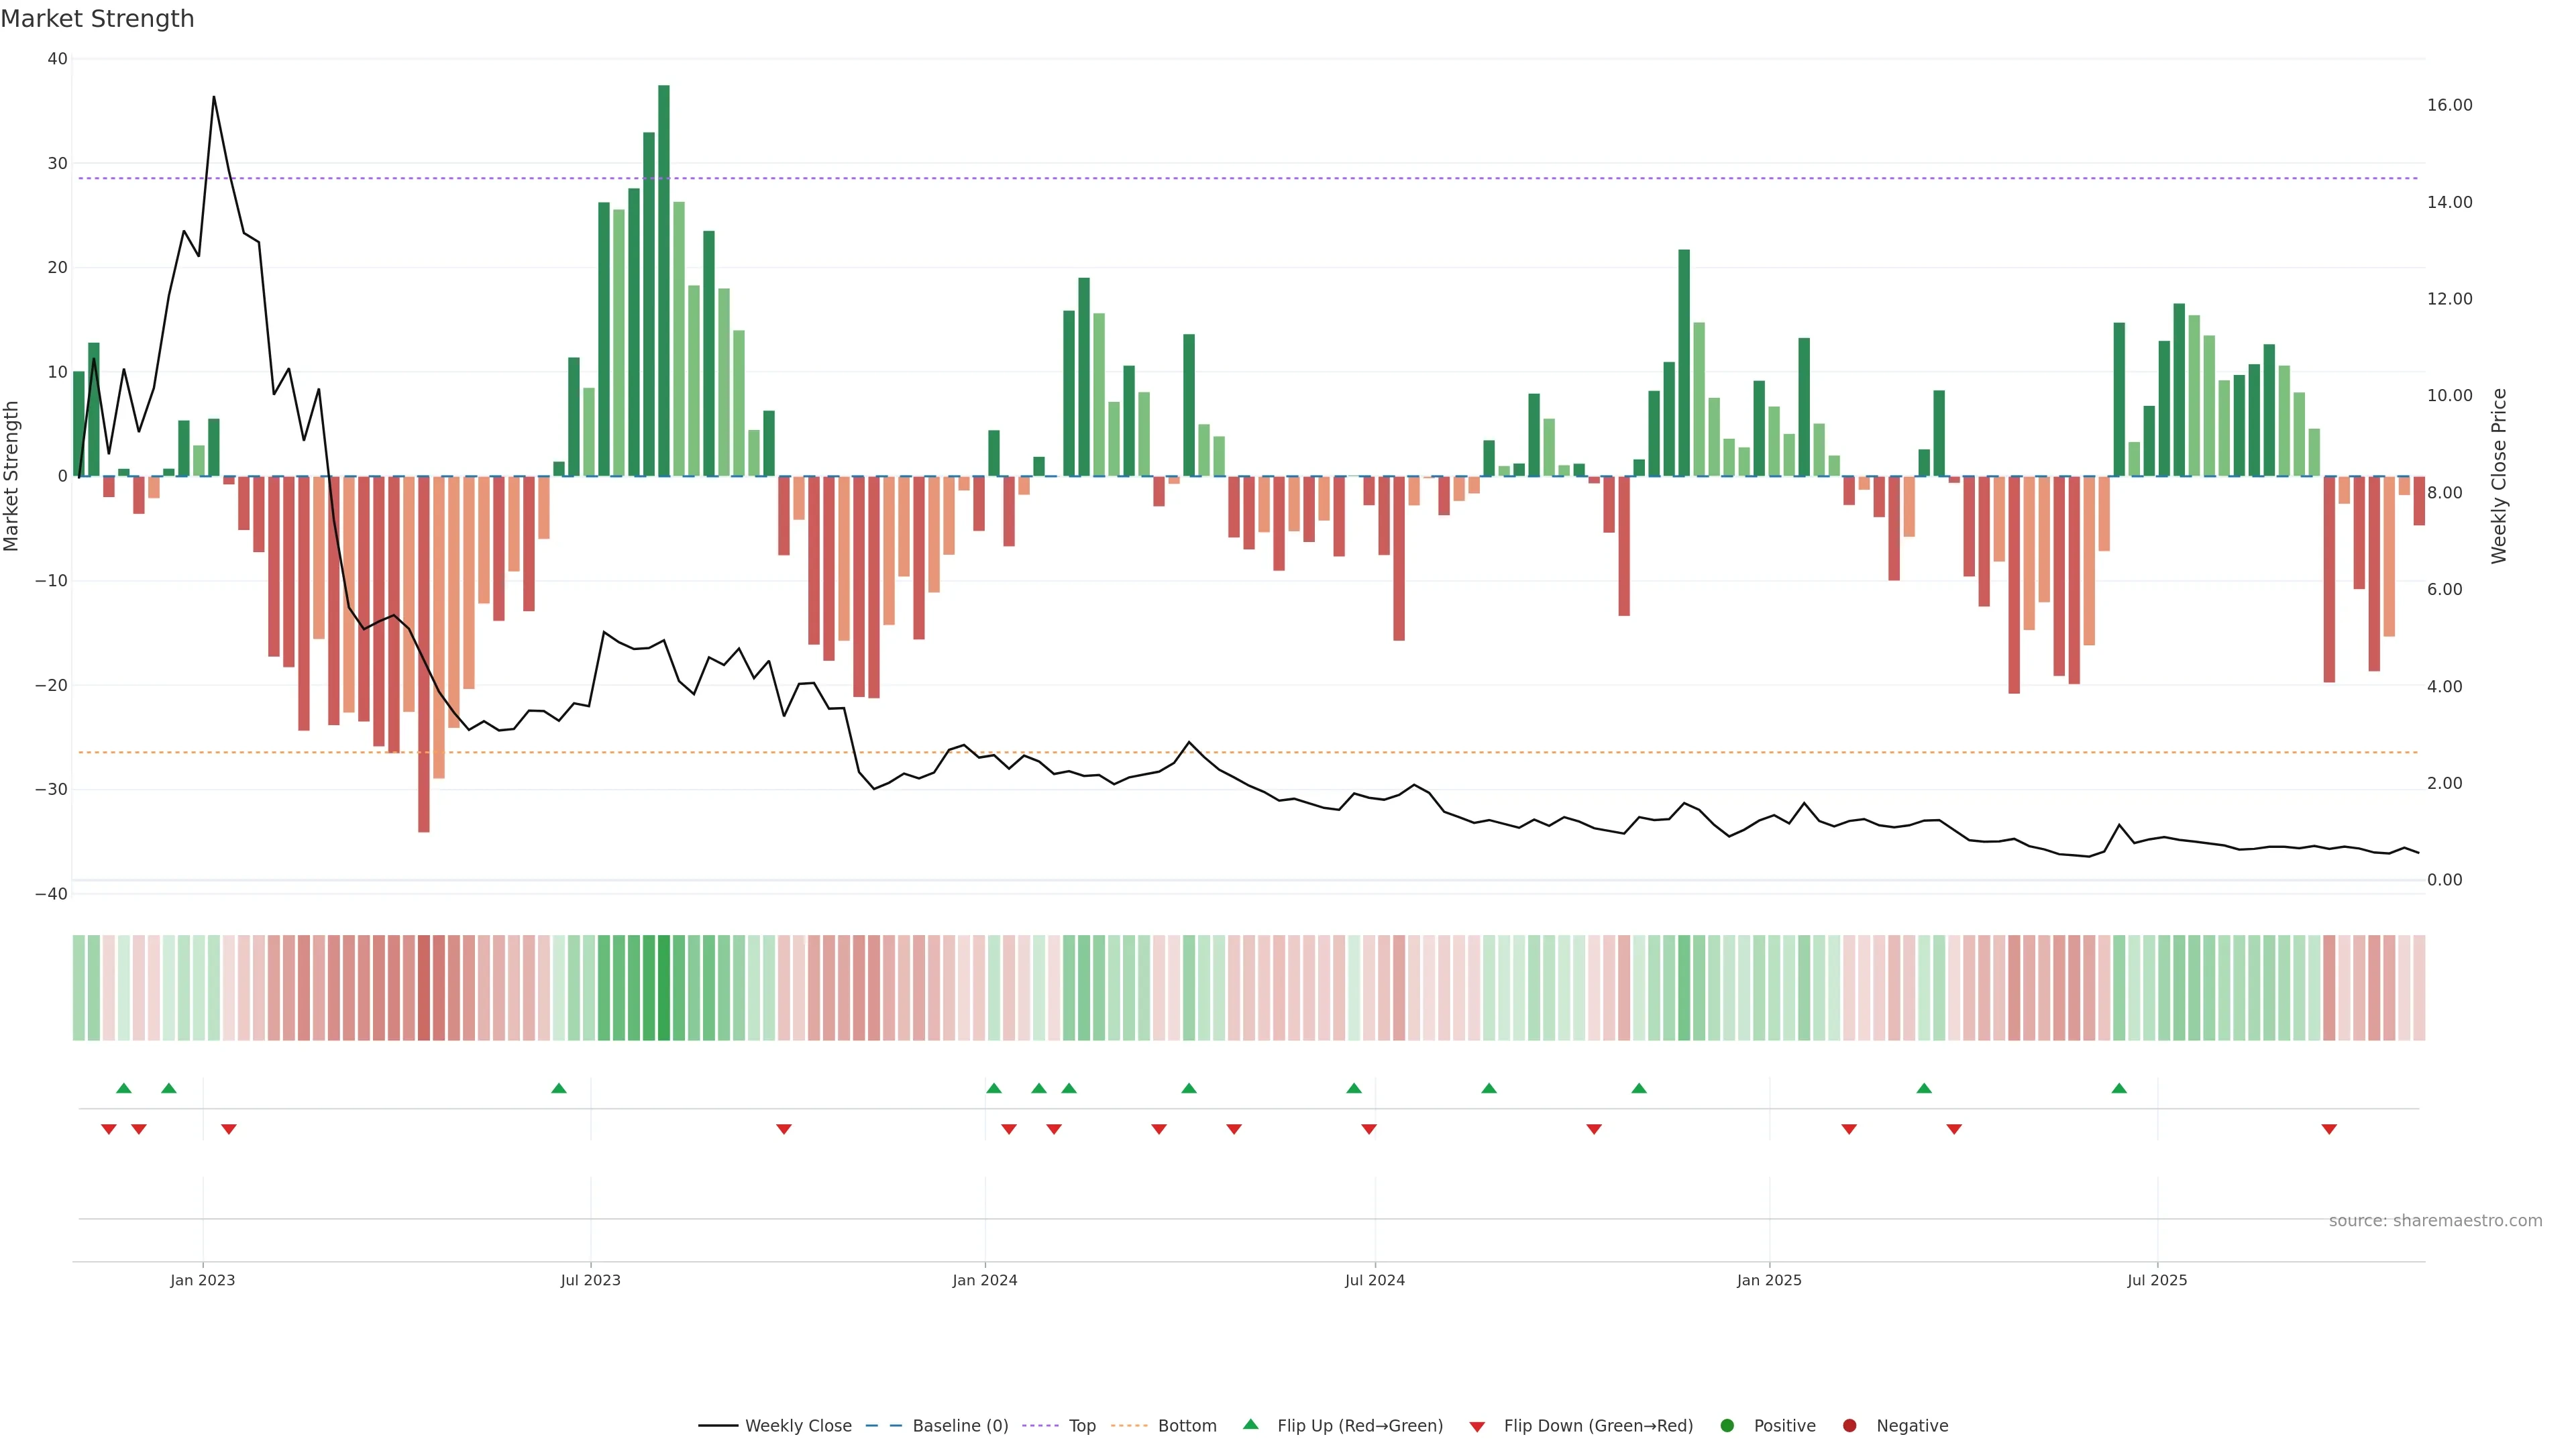Click the green Flip Up marker just before Jul 2025
This screenshot has height=1449, width=2576.
(2119, 1088)
